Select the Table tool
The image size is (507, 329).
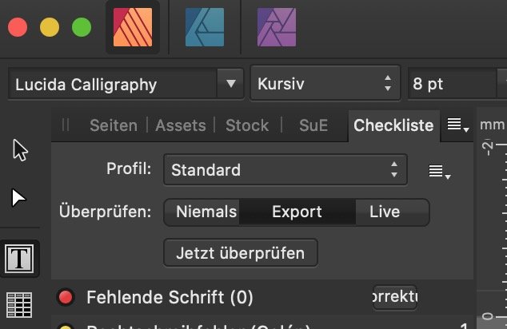pyautogui.click(x=19, y=305)
